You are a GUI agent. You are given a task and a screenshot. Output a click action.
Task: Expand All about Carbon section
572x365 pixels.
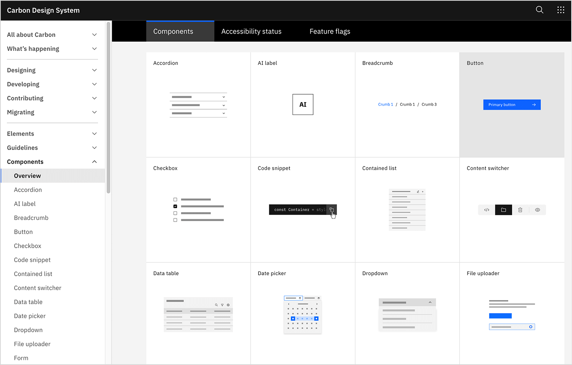tap(52, 35)
